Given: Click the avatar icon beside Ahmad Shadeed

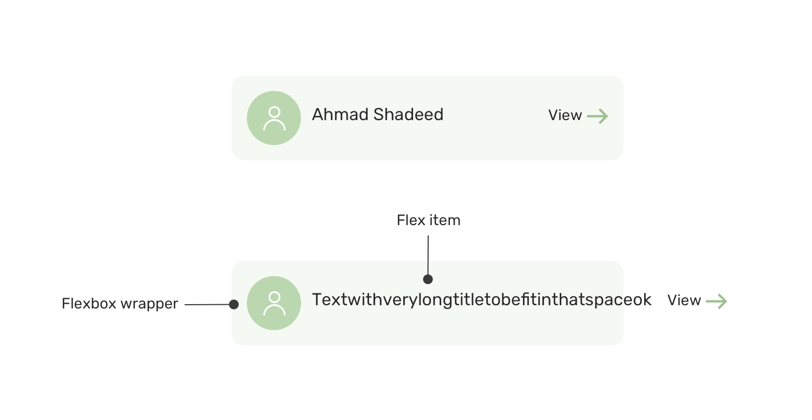Looking at the screenshot, I should click(274, 118).
